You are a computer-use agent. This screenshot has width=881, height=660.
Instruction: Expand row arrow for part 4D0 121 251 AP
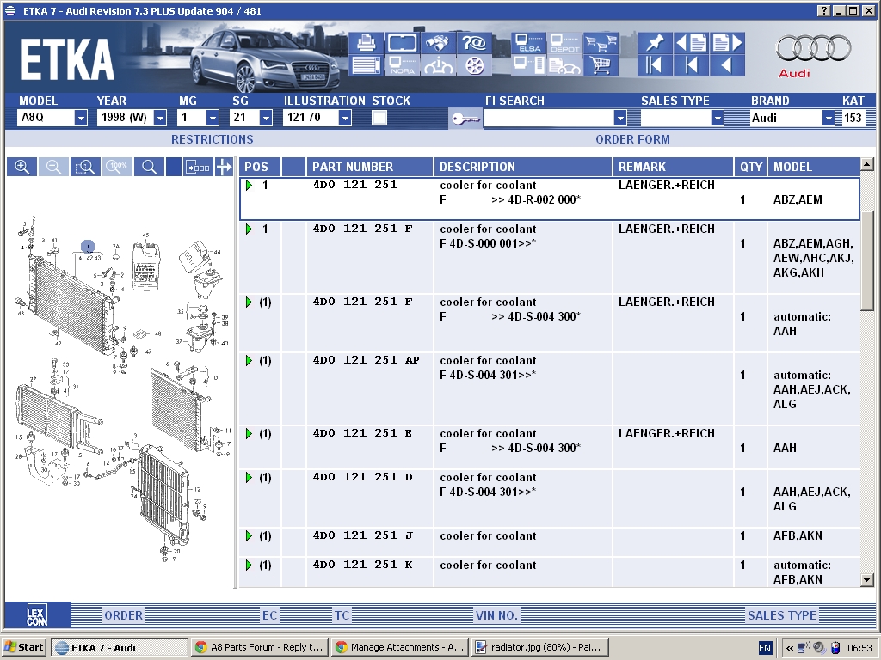pos(249,360)
